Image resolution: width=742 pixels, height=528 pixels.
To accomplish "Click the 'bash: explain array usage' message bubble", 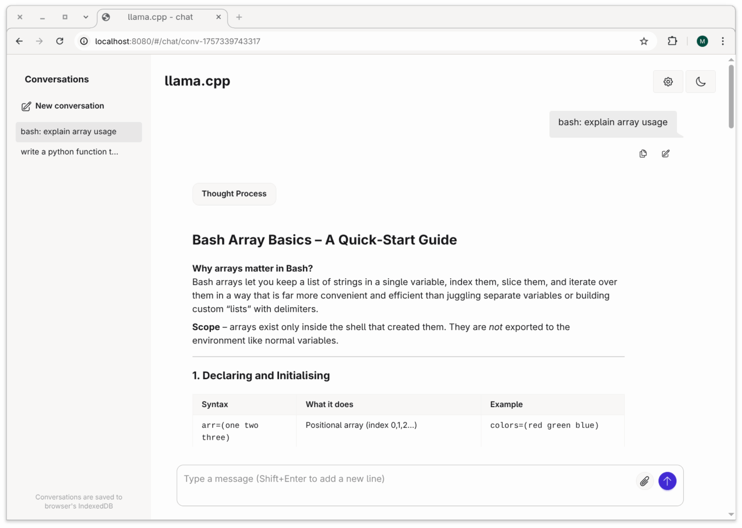I will pos(613,124).
